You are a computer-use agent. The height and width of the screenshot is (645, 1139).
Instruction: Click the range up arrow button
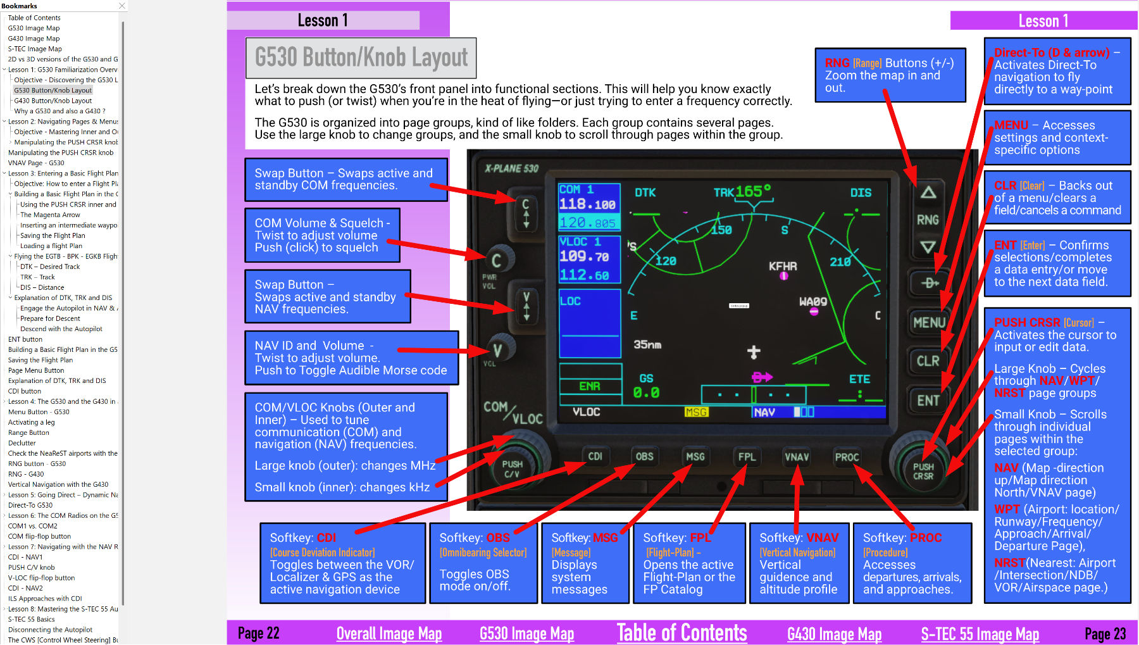point(928,192)
